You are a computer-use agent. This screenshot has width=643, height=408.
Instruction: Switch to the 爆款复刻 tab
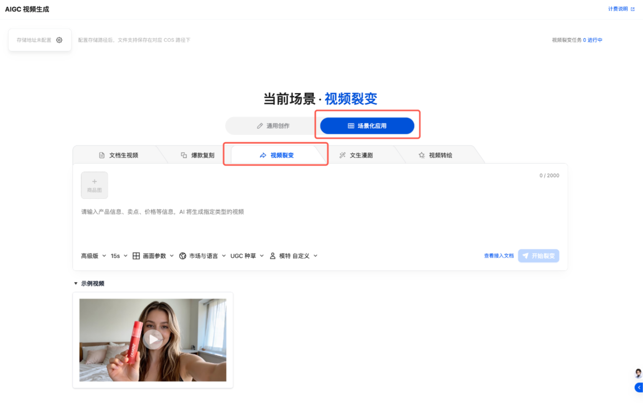point(198,155)
